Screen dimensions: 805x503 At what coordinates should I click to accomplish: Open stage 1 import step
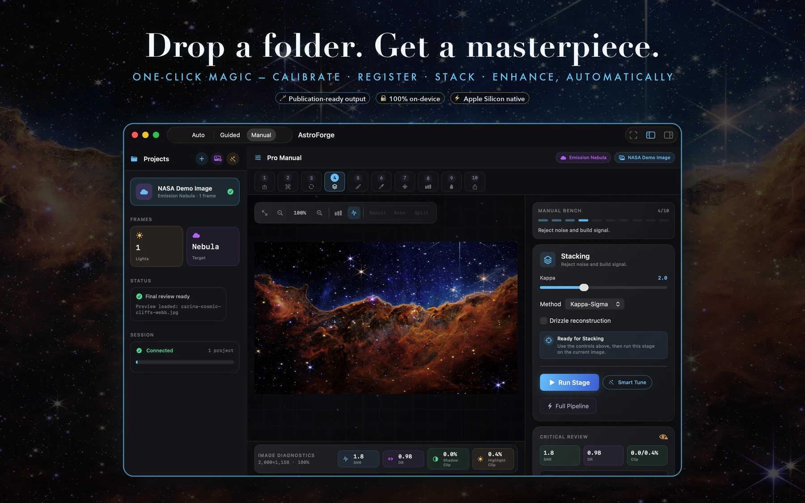tap(264, 182)
